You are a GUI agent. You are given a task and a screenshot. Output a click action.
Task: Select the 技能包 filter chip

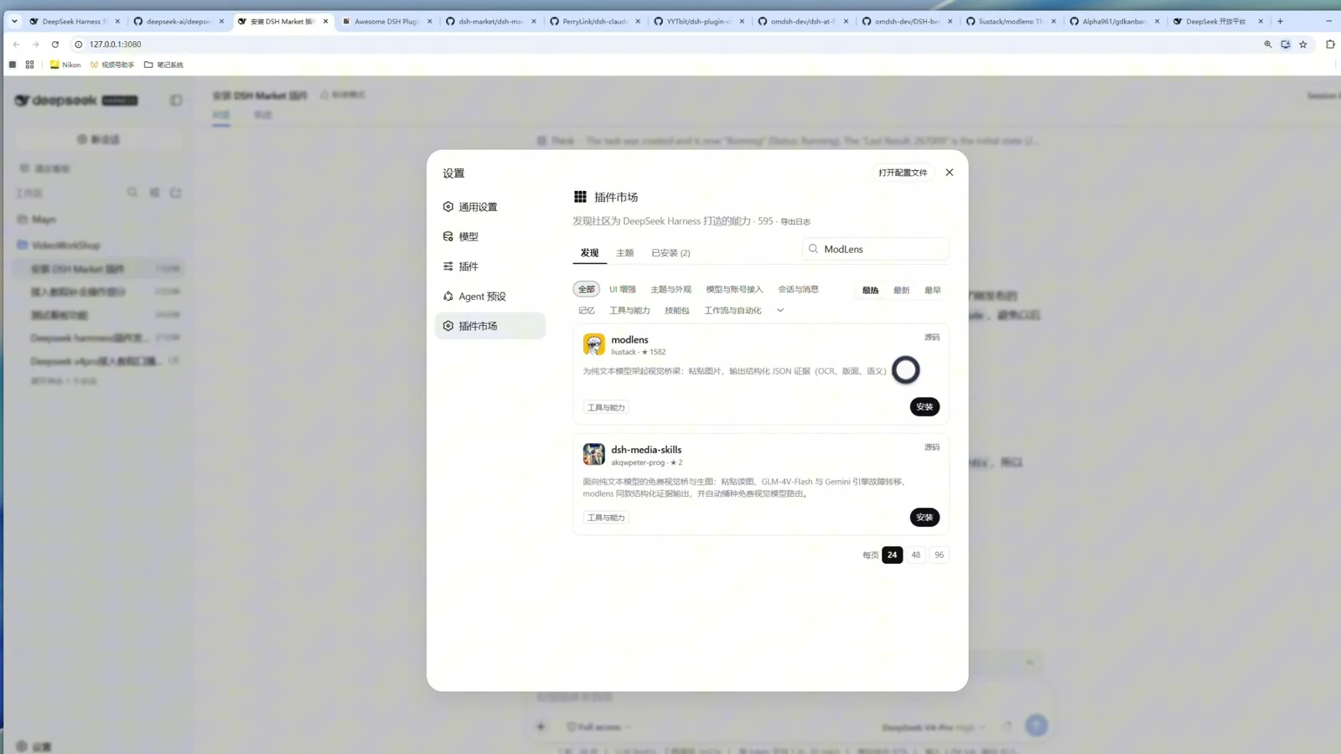[676, 311]
